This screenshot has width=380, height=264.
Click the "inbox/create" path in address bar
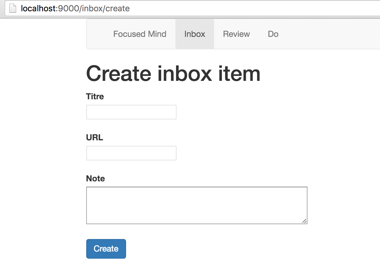pos(106,8)
